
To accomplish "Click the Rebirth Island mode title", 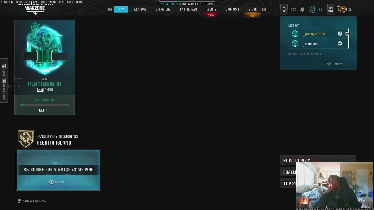I will [54, 143].
